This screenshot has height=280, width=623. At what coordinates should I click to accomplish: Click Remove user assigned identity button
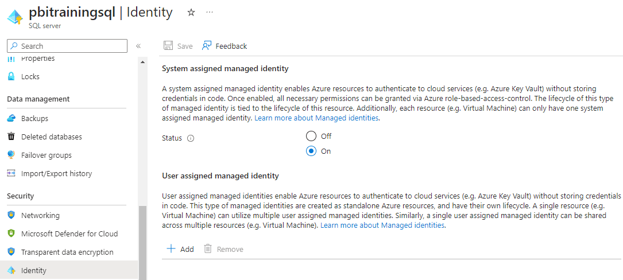tap(224, 249)
